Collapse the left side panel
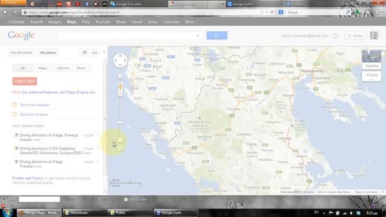This screenshot has width=386, height=217. click(x=104, y=52)
